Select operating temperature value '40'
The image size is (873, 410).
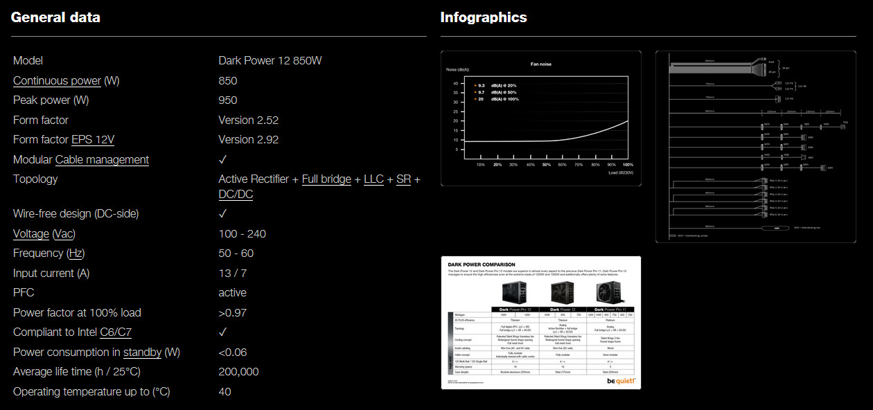click(225, 391)
